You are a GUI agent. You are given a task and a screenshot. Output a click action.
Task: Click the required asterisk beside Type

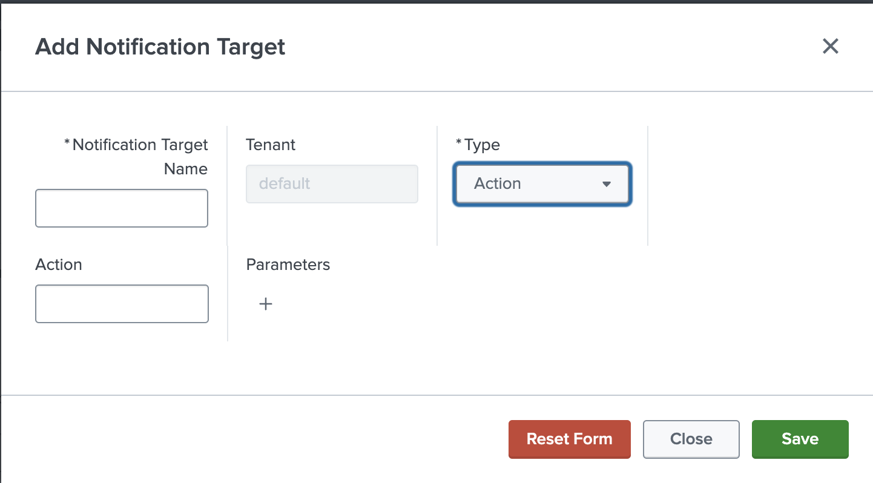[458, 142]
